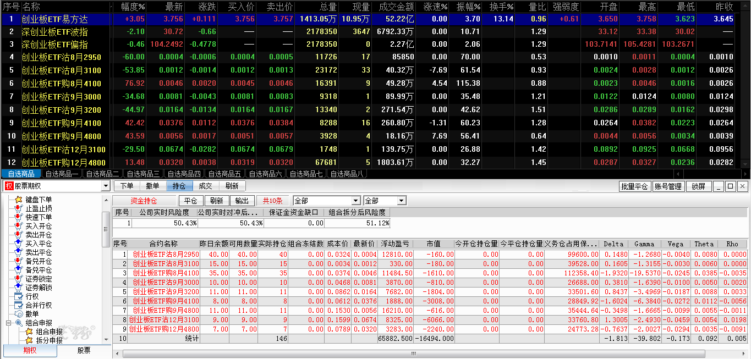Switch to the 自选商品六 tab
This screenshot has width=751, height=359.
point(265,174)
